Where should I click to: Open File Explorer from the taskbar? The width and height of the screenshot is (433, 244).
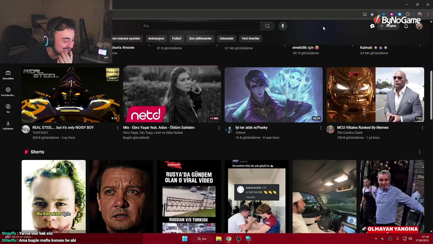point(219,239)
